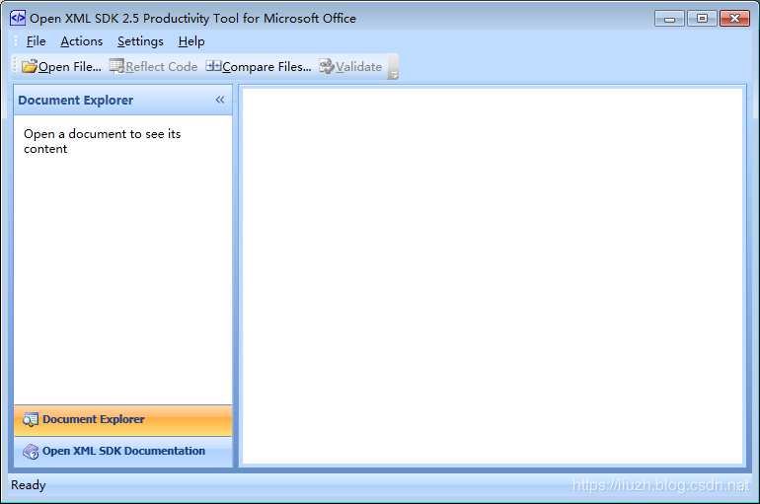
Task: Click the Compare Files... toolbar label
Action: pos(266,67)
